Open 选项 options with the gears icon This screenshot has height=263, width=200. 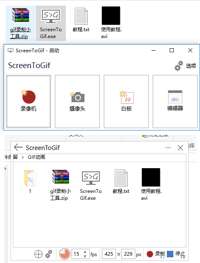[185, 66]
